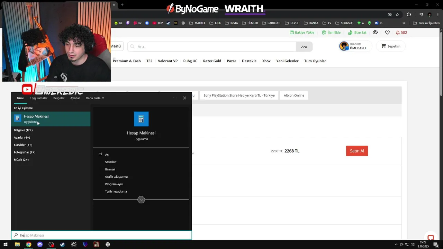Select the Bilimsel calculator mode

pos(110,169)
